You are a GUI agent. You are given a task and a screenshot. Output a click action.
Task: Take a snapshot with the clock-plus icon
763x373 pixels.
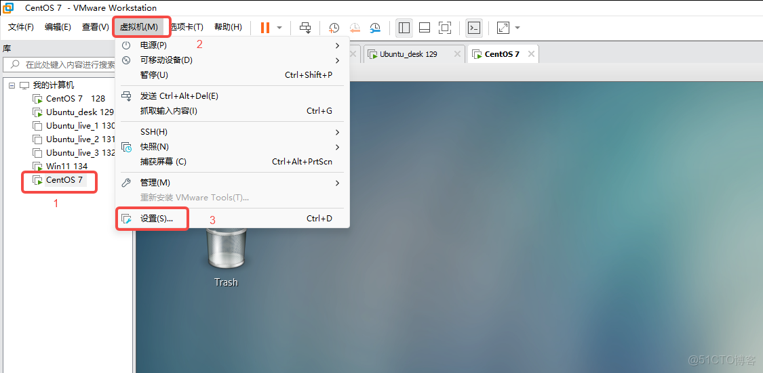pyautogui.click(x=334, y=28)
